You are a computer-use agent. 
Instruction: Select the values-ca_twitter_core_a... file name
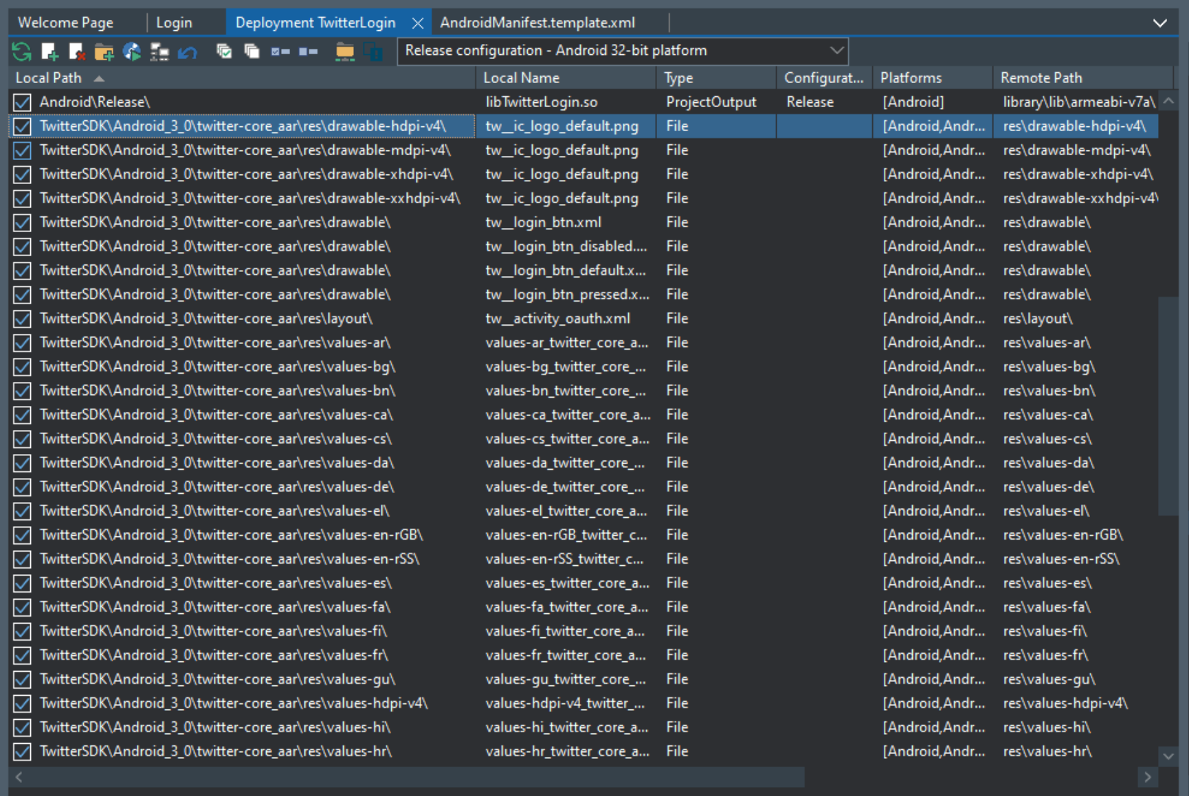(568, 415)
